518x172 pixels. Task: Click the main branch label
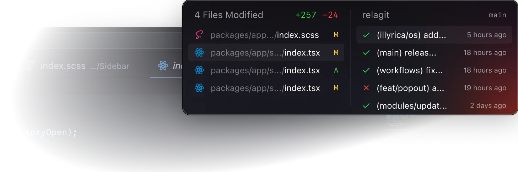coord(498,15)
